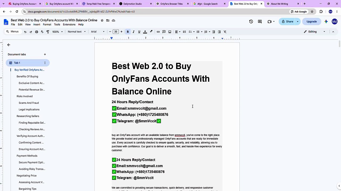341x191 pixels.
Task: Click the browser address bar URL
Action: [x=81, y=12]
